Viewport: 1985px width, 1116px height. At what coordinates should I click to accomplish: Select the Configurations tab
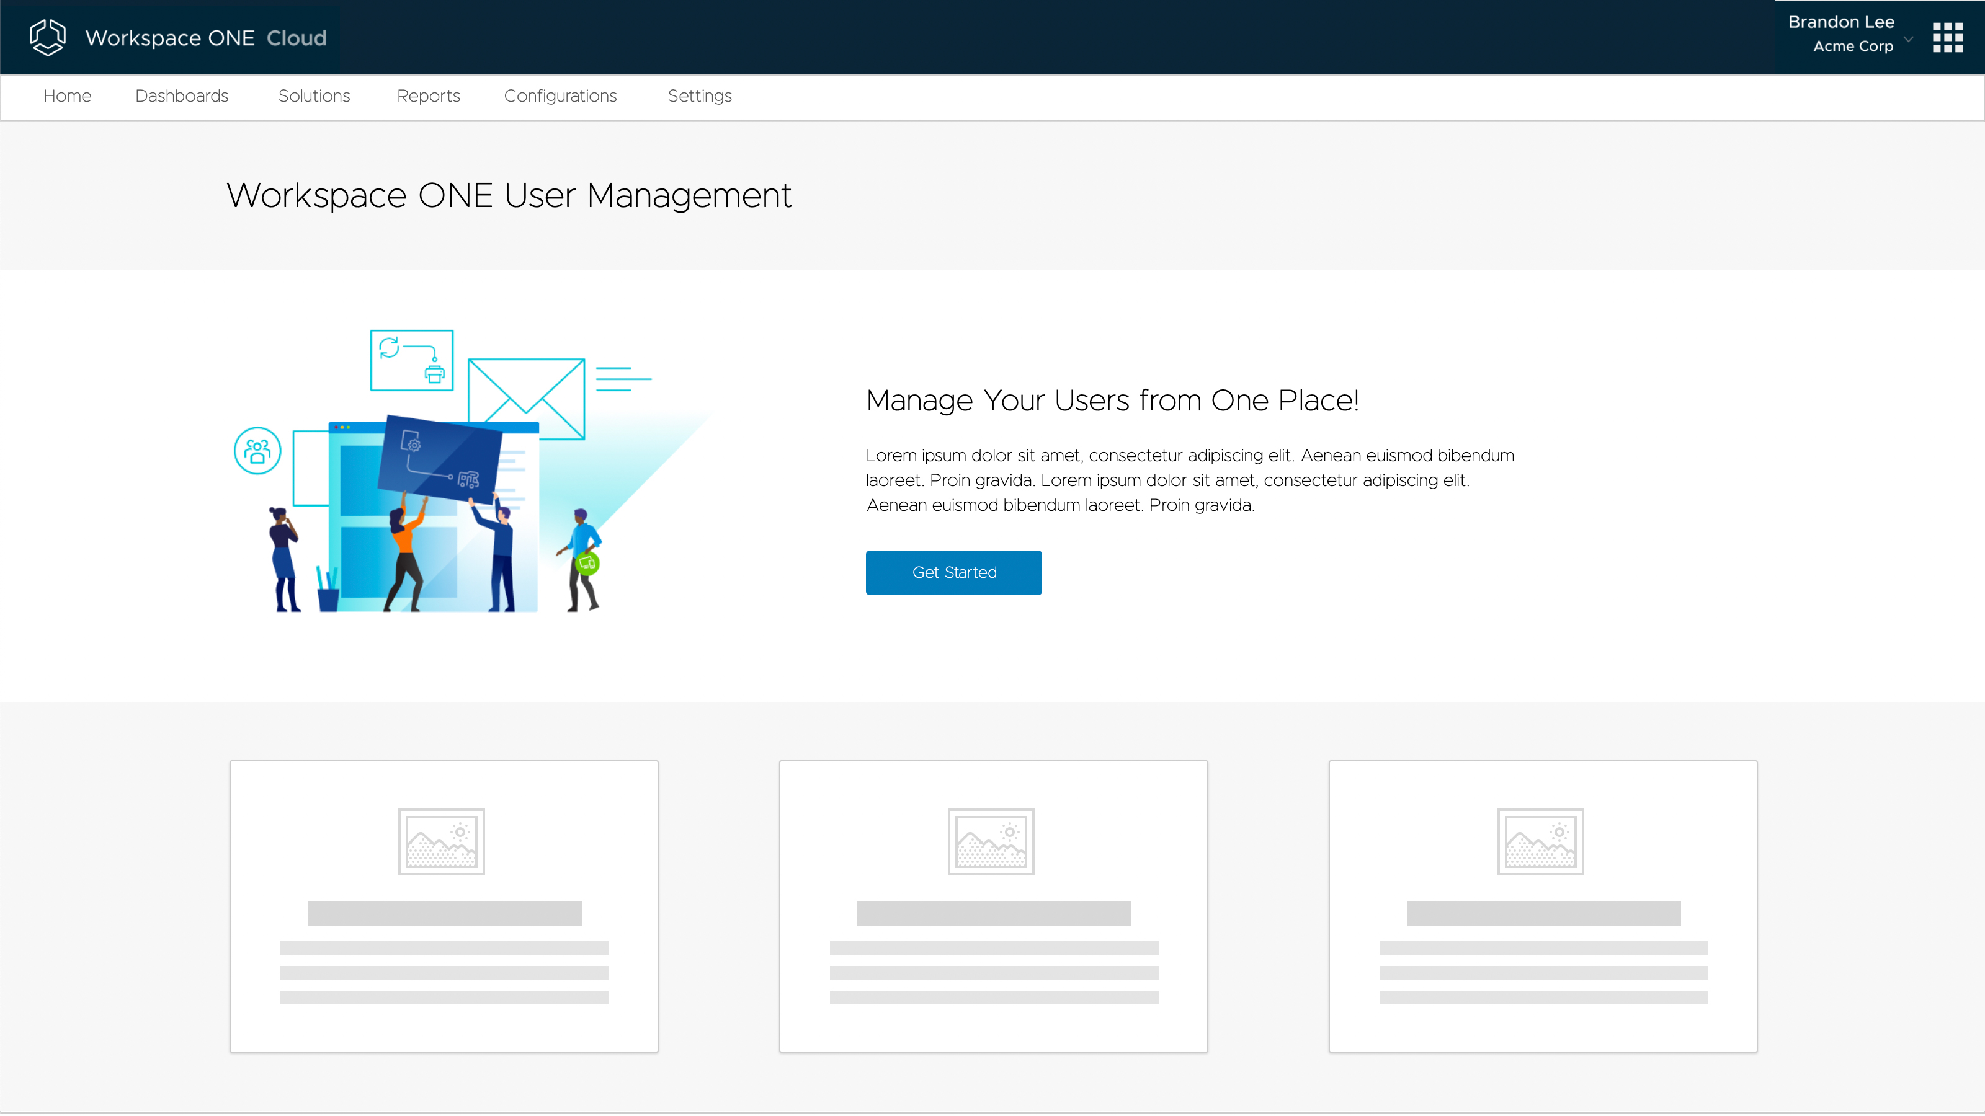[560, 96]
